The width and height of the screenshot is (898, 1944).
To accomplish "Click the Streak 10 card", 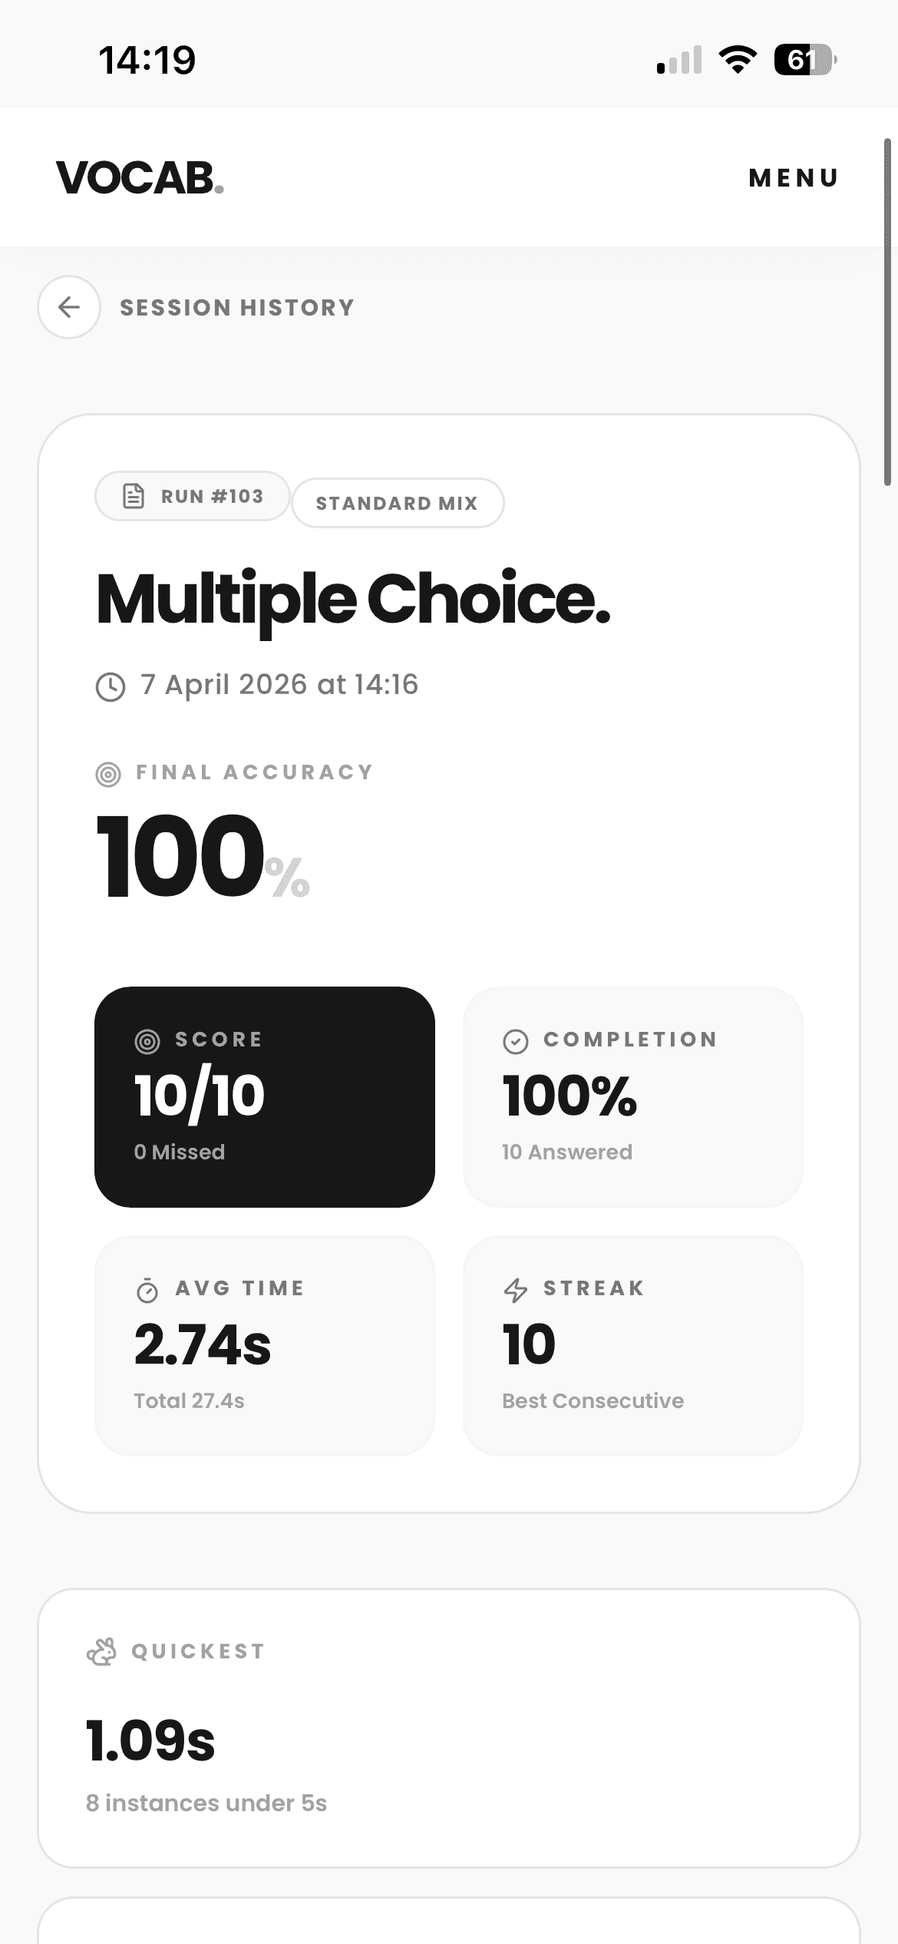I will coord(633,1345).
